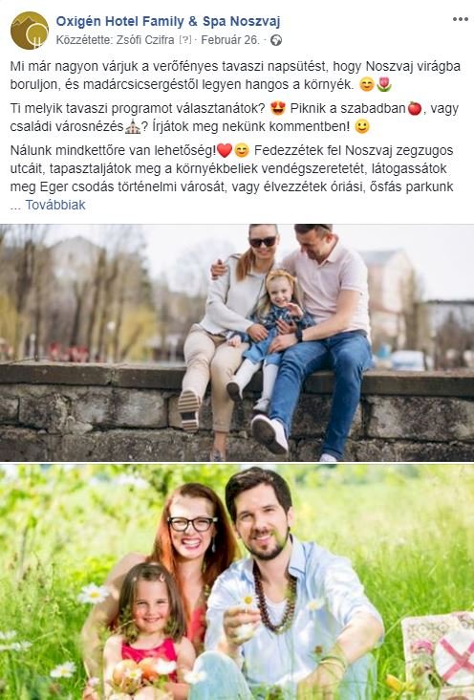474x700 pixels.
Task: Click the blushing emoji before Fedezzétek
Action: click(x=242, y=150)
